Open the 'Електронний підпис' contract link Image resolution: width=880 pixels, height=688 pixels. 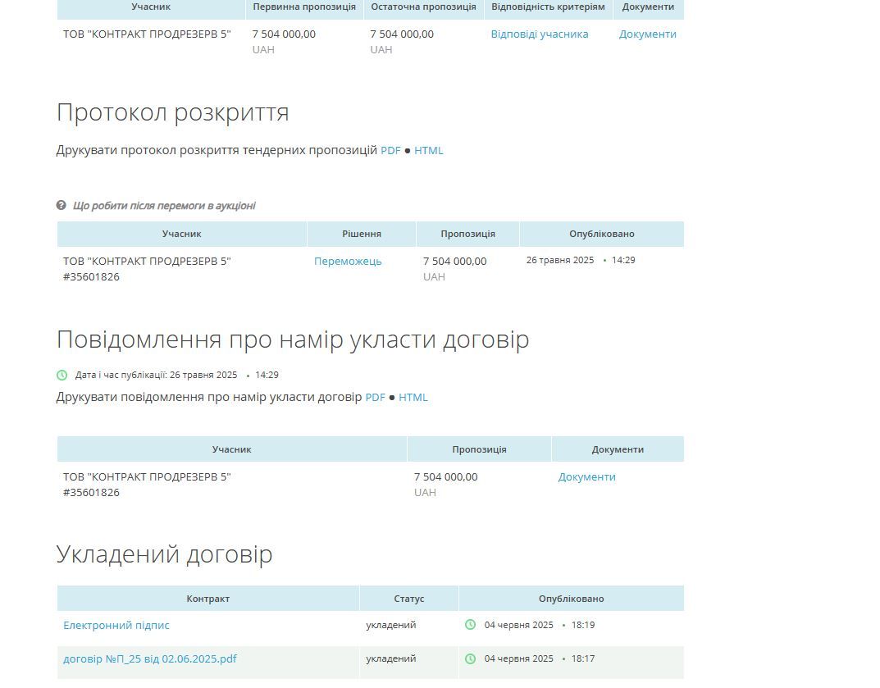tap(116, 626)
